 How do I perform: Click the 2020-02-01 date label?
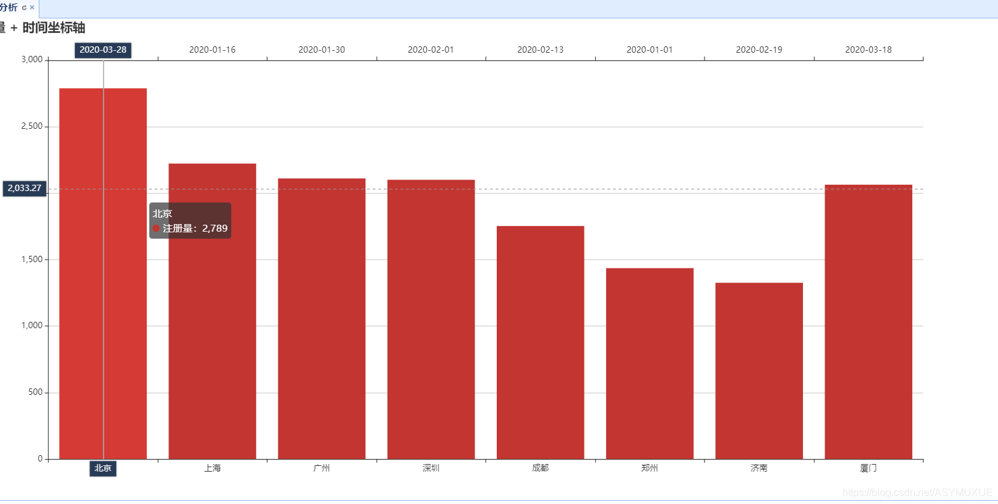coord(431,50)
